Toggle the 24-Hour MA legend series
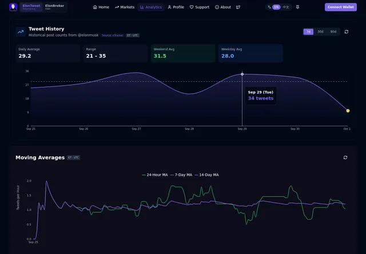Screen dimensions: 366x254 [x=155, y=175]
